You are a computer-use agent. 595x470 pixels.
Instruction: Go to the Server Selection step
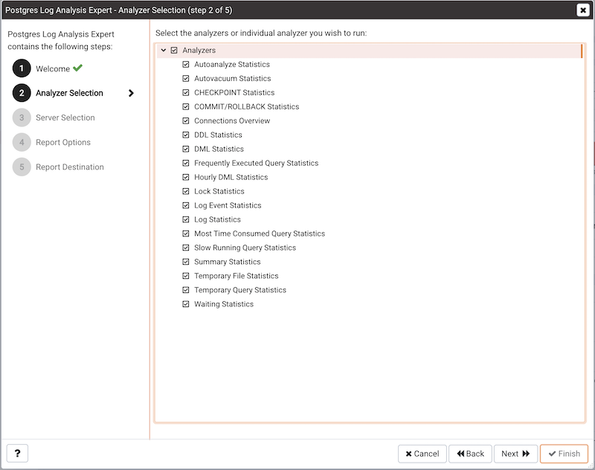(x=65, y=117)
